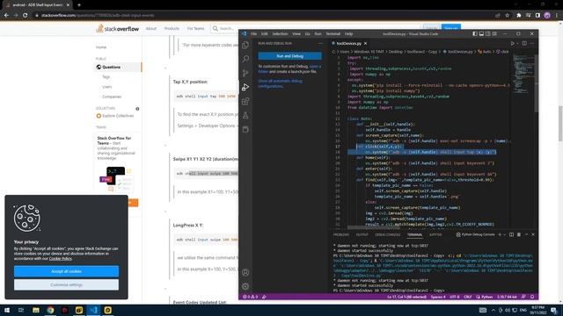Close the terminal panel with X

(533, 234)
